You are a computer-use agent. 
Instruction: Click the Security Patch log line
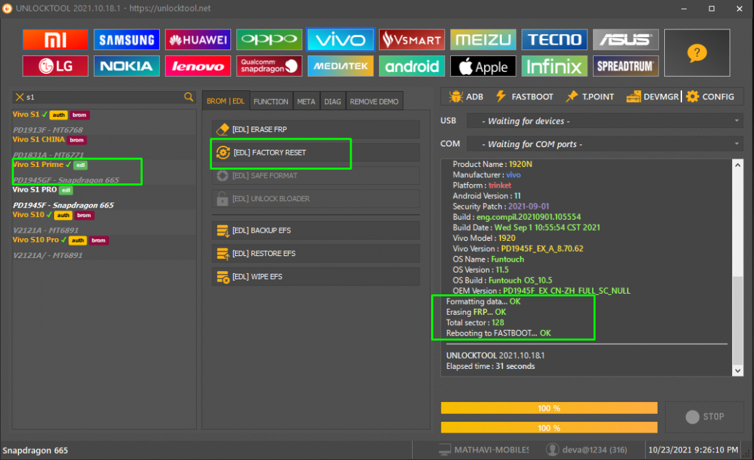(x=500, y=207)
